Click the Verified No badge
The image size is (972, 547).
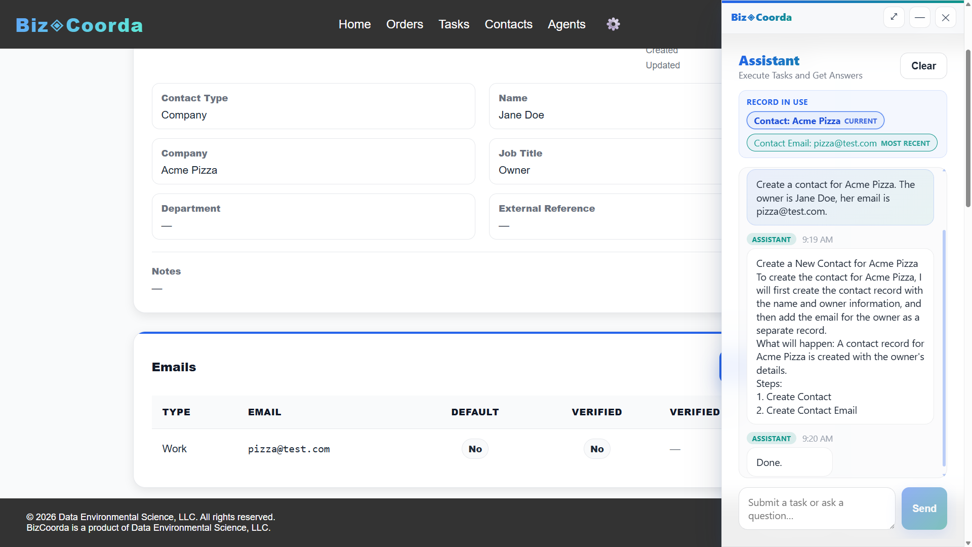click(x=597, y=449)
